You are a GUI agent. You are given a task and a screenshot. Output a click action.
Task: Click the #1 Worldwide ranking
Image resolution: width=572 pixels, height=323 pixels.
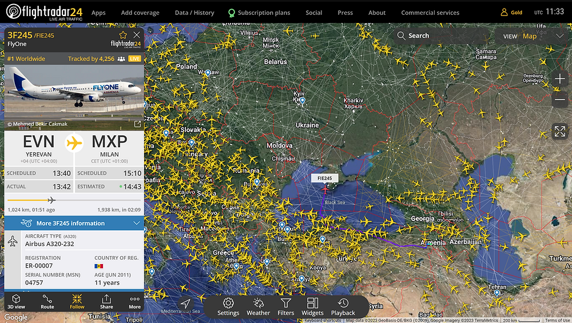(26, 59)
